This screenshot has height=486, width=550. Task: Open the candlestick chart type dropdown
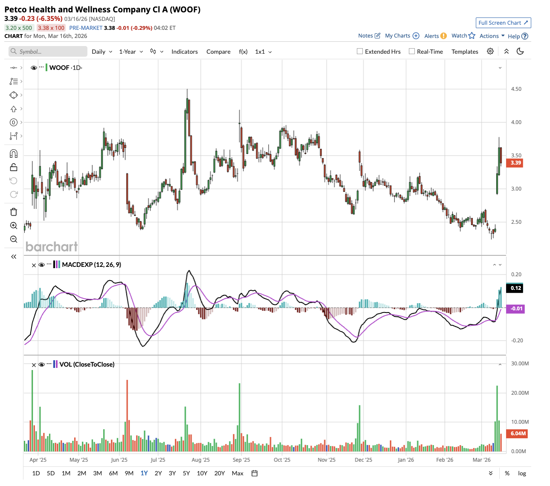click(x=156, y=52)
